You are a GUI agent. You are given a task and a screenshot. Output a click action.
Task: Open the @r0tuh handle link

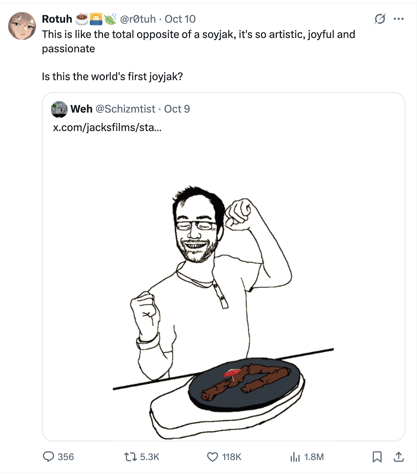pos(138,19)
